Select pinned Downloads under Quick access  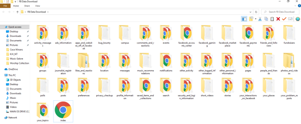(x=15, y=36)
